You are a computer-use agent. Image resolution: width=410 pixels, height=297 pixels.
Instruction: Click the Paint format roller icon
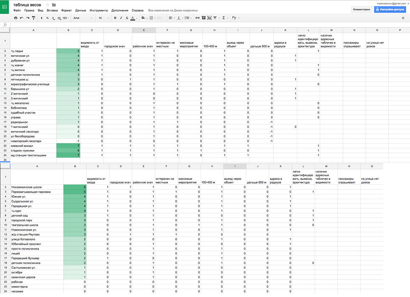tap(33, 18)
